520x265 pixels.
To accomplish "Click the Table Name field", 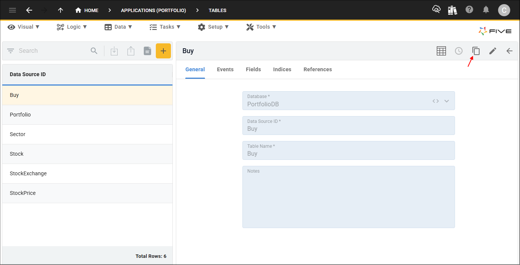I will click(349, 150).
